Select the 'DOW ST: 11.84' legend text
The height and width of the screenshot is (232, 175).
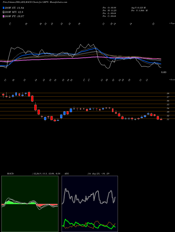pyautogui.click(x=14, y=8)
